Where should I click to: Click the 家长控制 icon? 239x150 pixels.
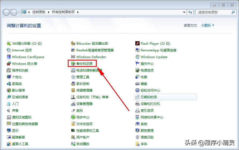[73, 84]
